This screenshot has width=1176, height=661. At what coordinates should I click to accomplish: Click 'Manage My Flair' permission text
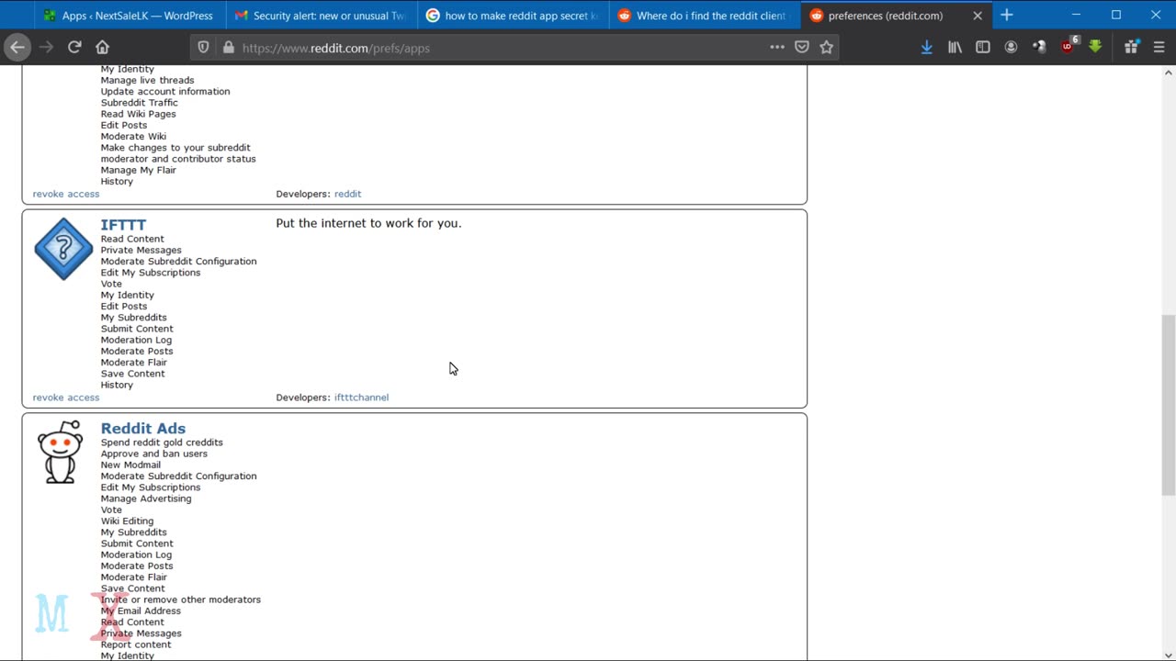tap(139, 171)
